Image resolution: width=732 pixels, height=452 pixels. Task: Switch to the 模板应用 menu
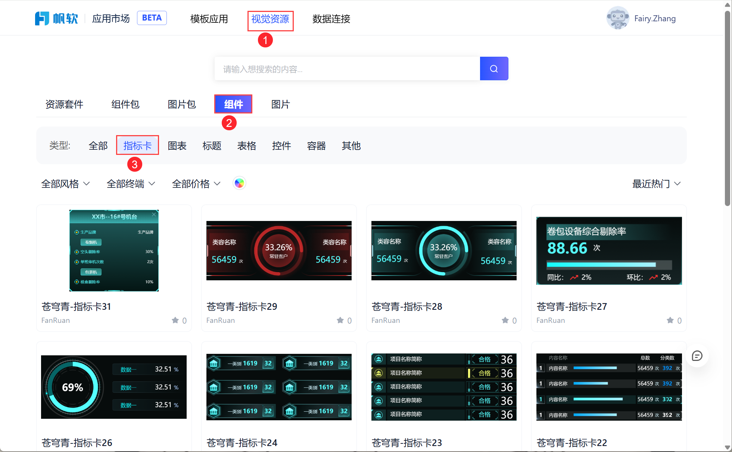pyautogui.click(x=209, y=19)
